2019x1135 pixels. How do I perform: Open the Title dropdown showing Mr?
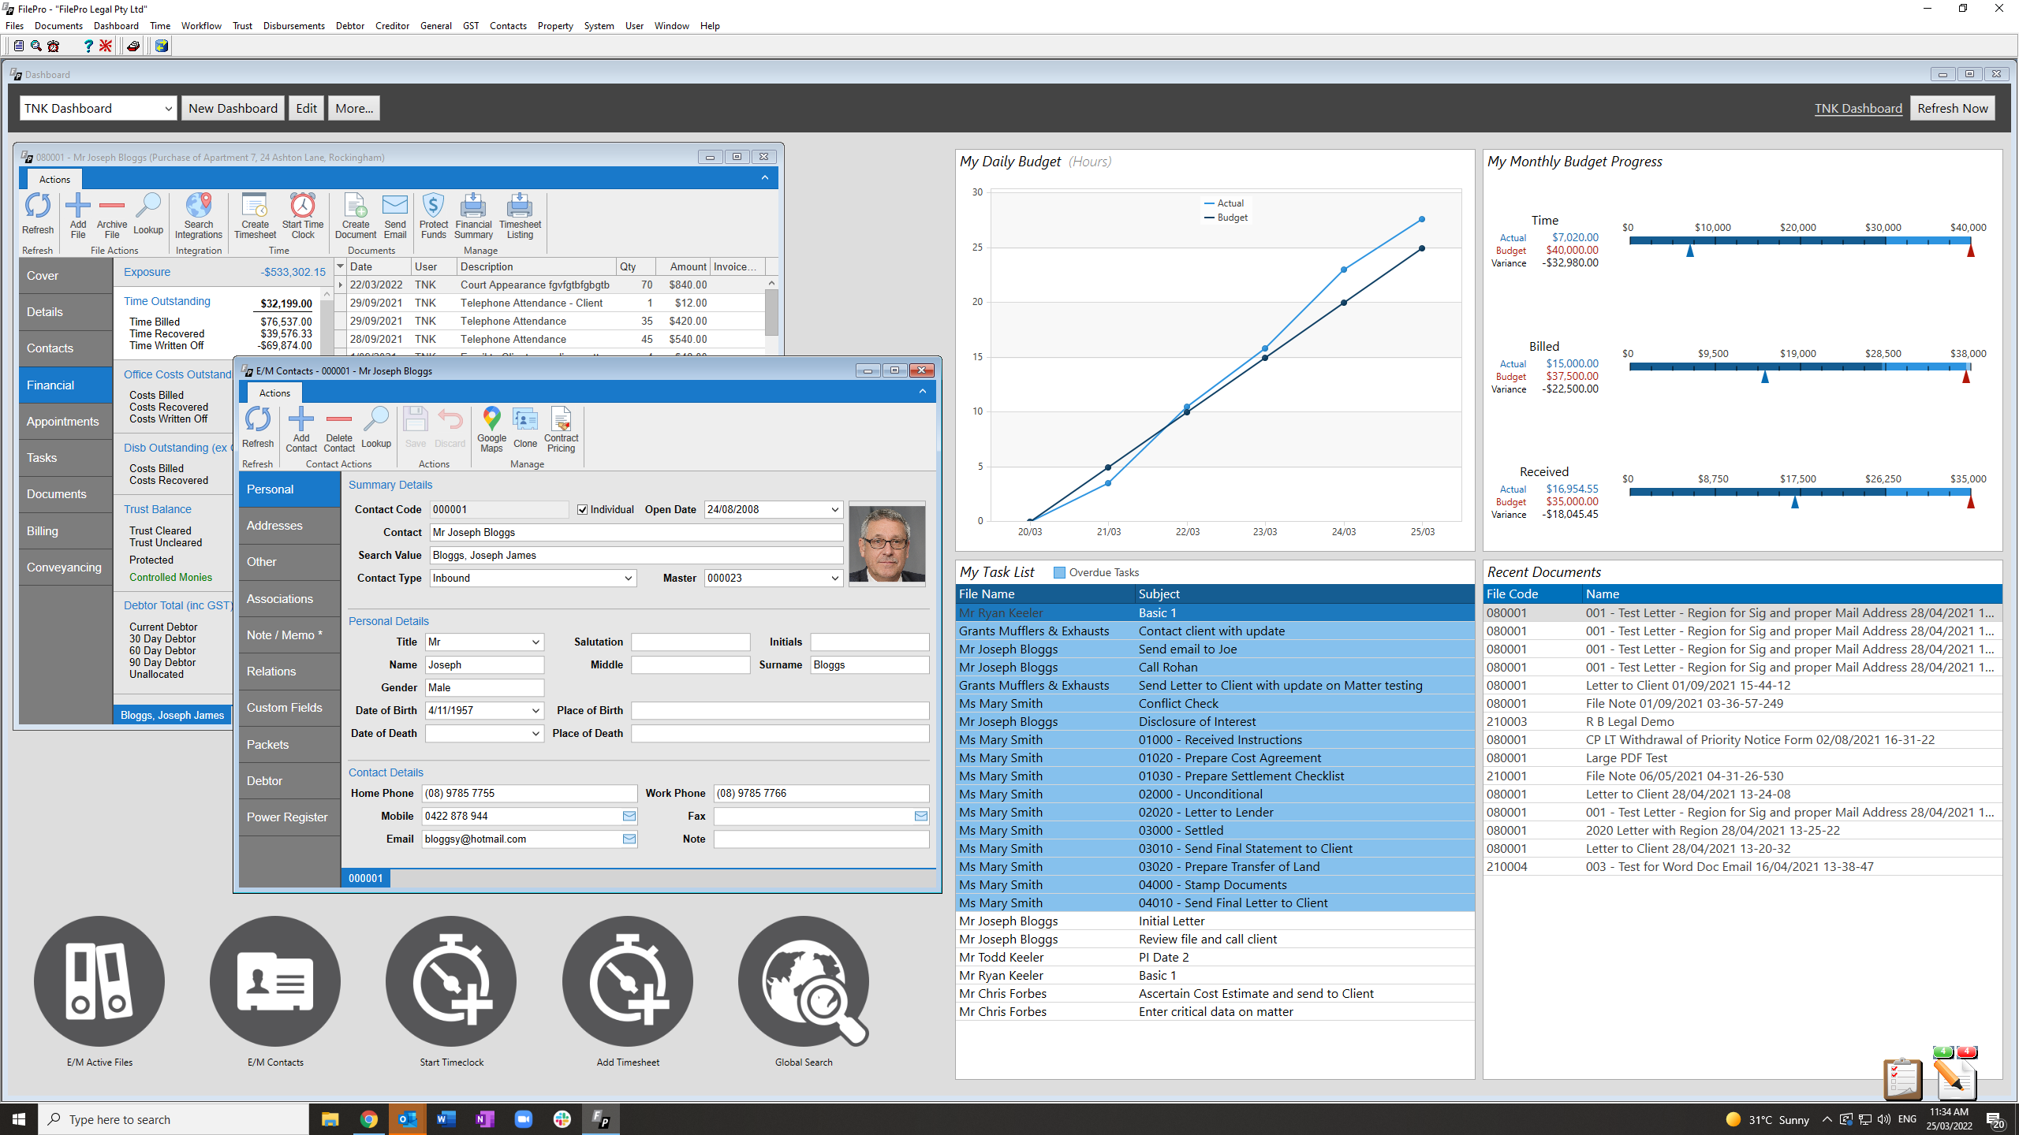coord(534,642)
